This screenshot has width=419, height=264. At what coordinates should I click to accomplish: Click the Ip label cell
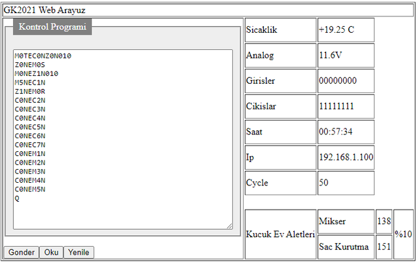pyautogui.click(x=281, y=157)
